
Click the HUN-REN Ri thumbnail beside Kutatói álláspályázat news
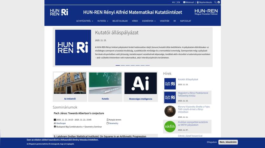coord(170,84)
